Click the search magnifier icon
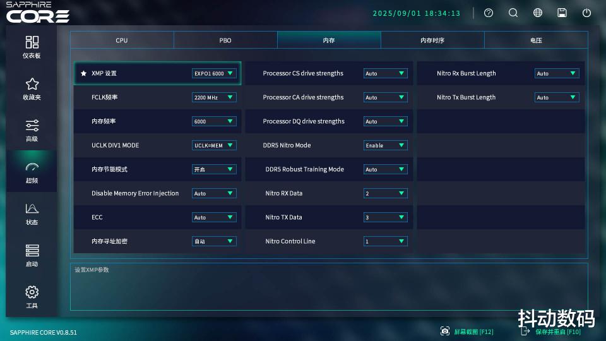 pos(513,13)
